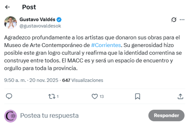The height and width of the screenshot is (127, 189).
Task: Repost this post with the retweet icon
Action: click(x=51, y=96)
